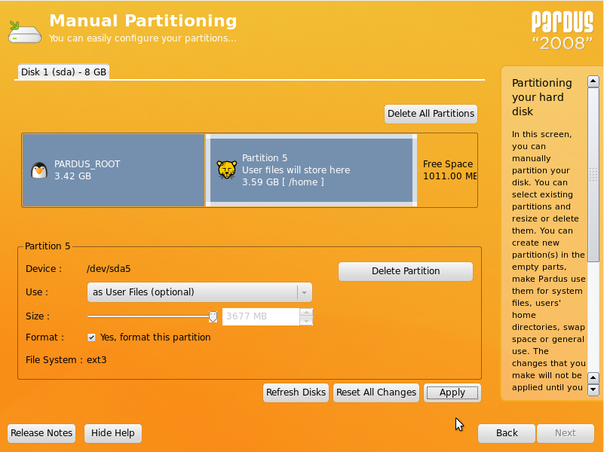Screen dimensions: 604x452
Task: Click Refresh Disks button
Action: pos(296,392)
